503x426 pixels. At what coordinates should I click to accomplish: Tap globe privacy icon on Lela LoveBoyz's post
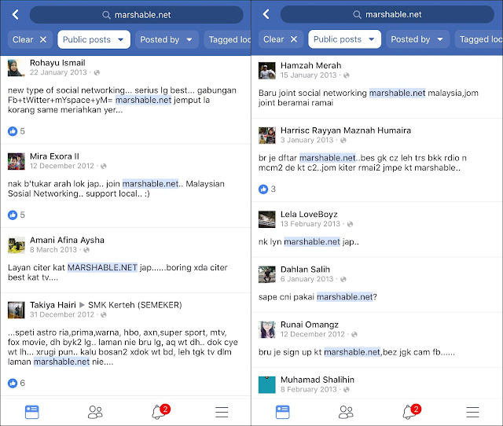pyautogui.click(x=350, y=224)
